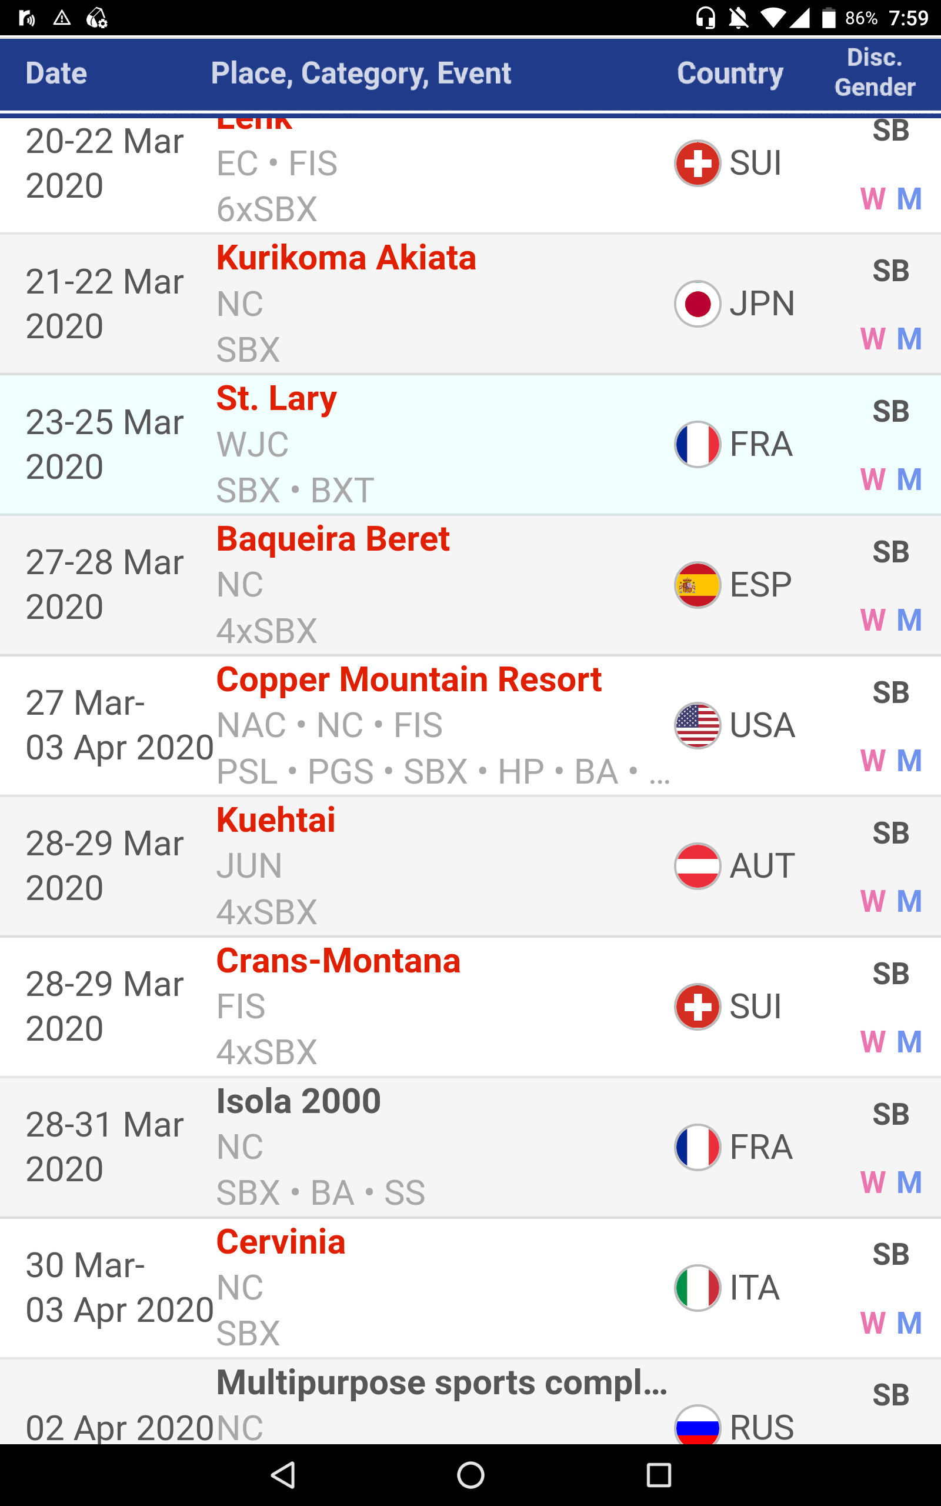
Task: Open the Cervinia event link
Action: pos(281,1242)
